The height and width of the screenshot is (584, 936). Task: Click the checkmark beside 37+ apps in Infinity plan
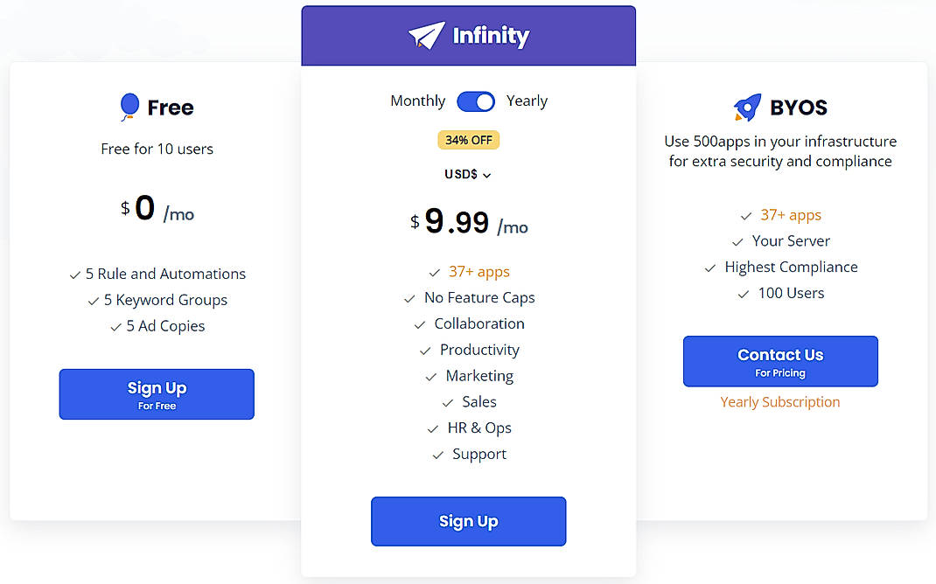click(x=435, y=272)
